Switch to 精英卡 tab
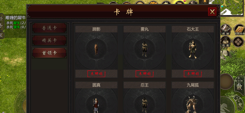 [x=49, y=40]
